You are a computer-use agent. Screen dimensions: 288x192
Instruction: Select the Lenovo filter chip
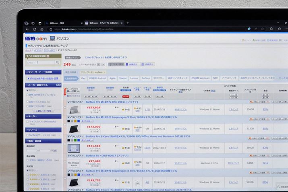[x=134, y=78]
